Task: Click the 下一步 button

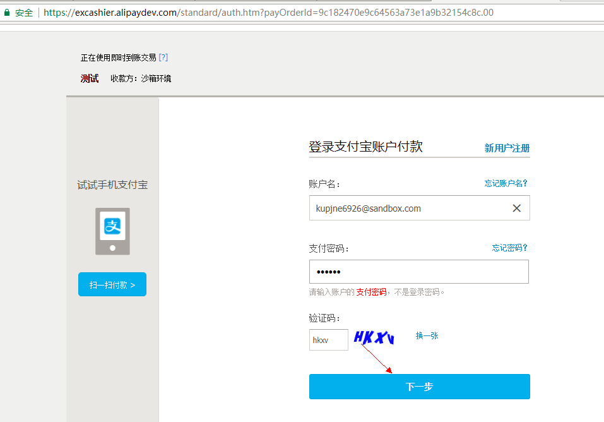Action: [420, 387]
